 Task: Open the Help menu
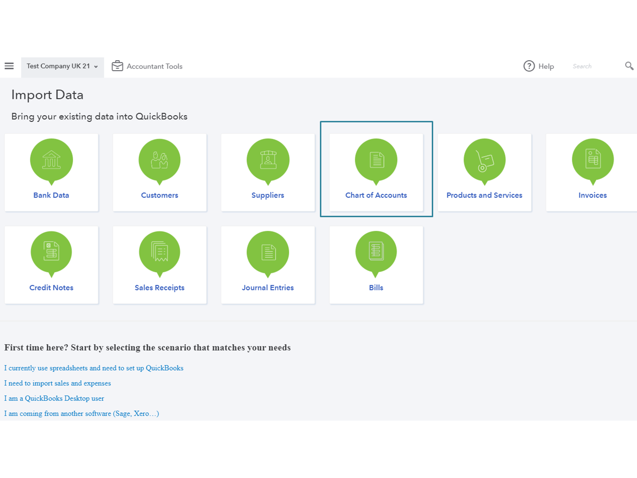pos(539,66)
